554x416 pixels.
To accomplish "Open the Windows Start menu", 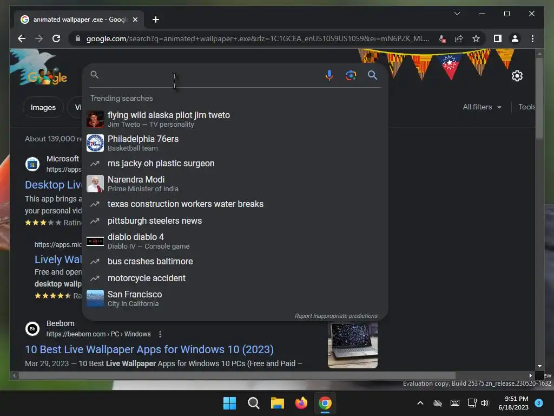I will coord(229,403).
